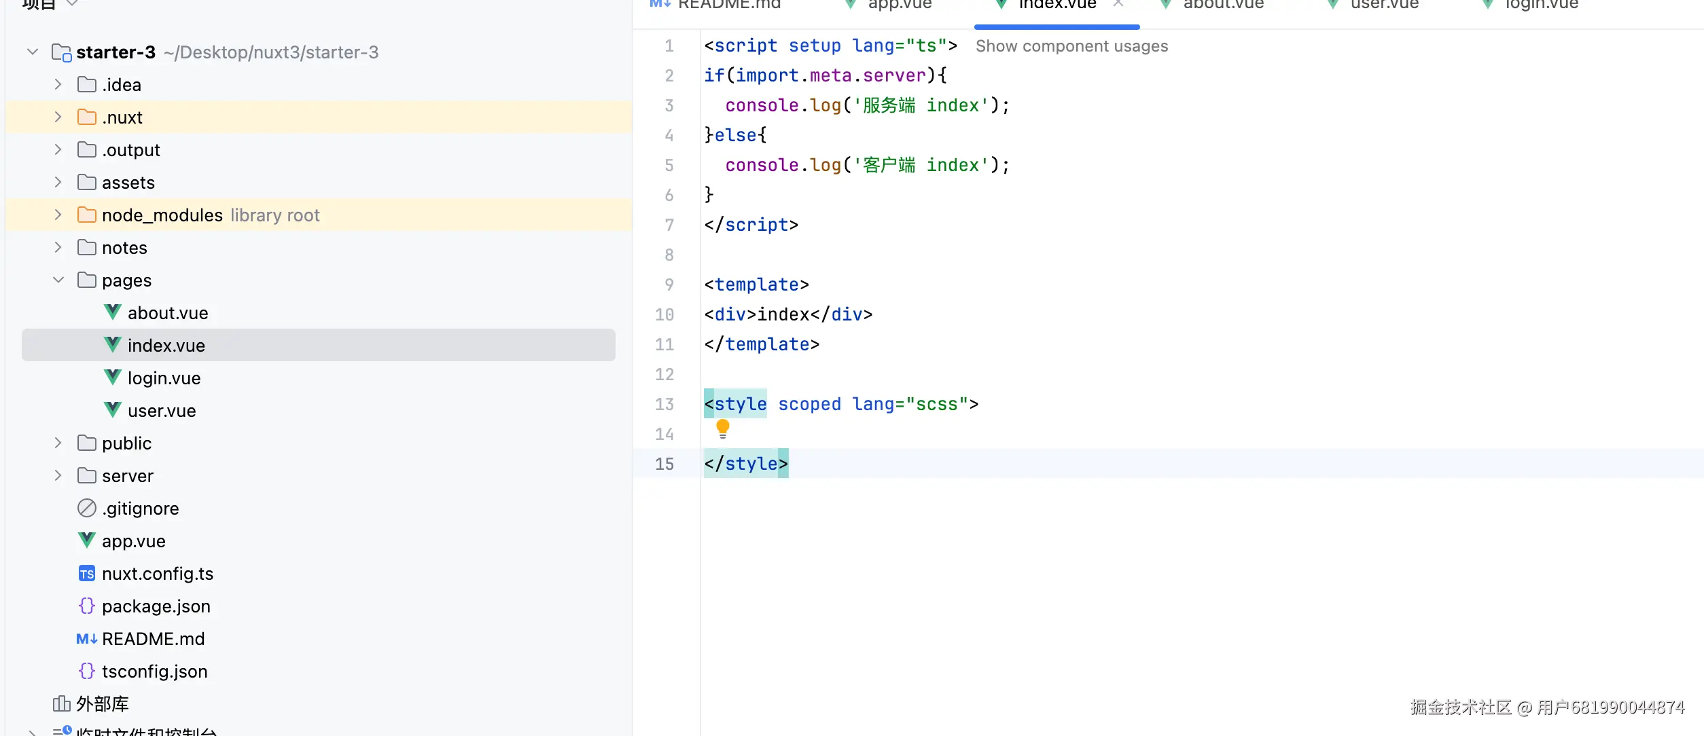1704x736 pixels.
Task: Click the Show component usages hint
Action: pos(1071,46)
